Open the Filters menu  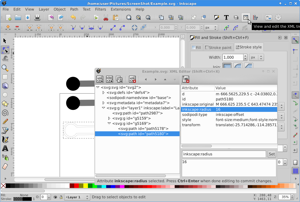click(100, 9)
